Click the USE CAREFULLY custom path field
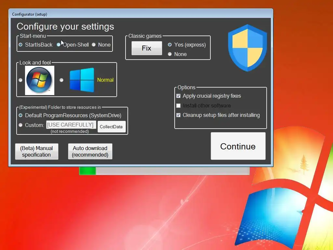Viewport: 333px width, 250px height. point(71,125)
